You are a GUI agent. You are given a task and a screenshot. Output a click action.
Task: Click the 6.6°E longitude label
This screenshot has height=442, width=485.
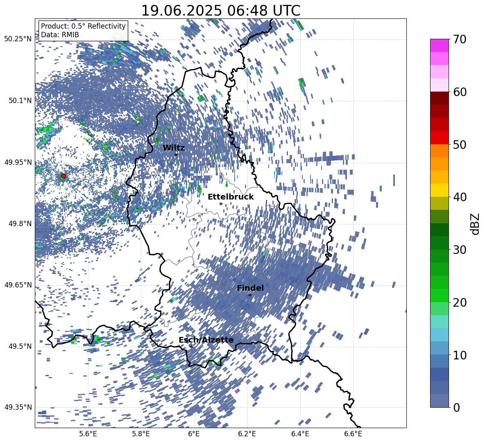(x=353, y=434)
